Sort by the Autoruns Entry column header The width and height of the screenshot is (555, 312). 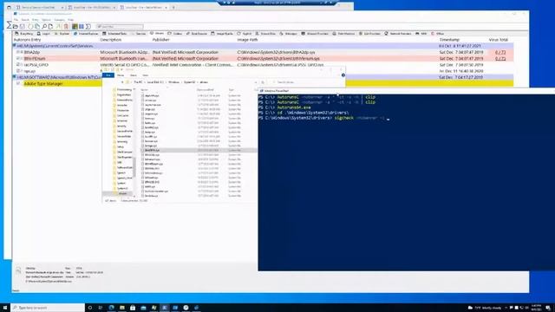[x=28, y=40]
